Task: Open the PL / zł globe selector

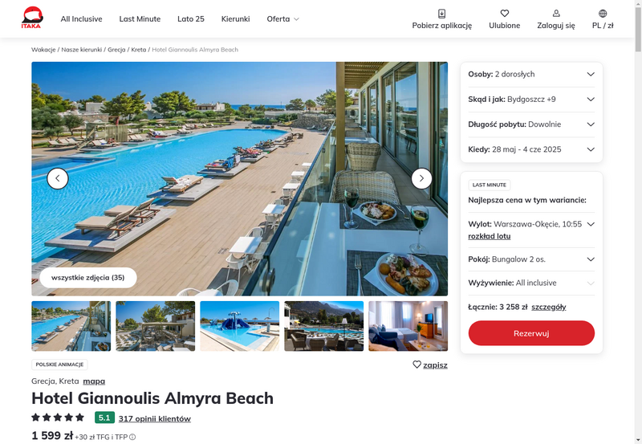Action: coord(603,14)
